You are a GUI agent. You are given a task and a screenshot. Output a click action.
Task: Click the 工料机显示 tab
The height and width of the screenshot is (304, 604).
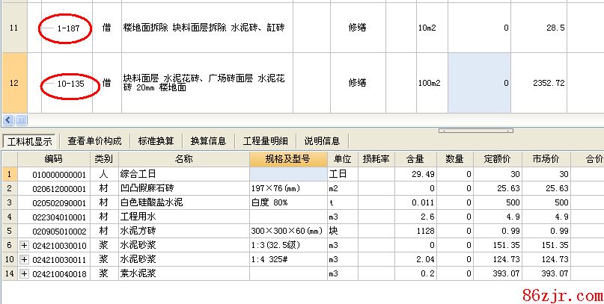pyautogui.click(x=30, y=140)
